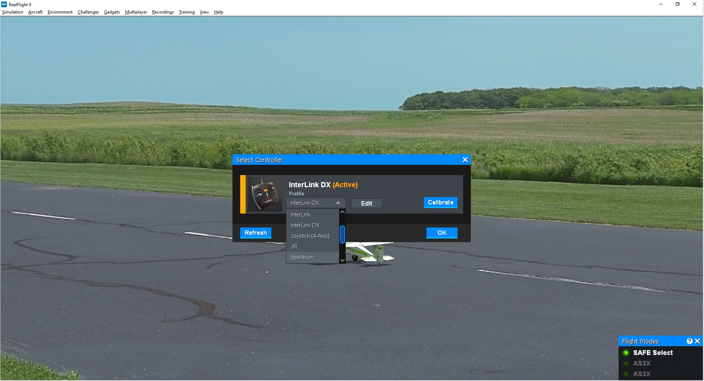
Task: Choose Joystick (4-Axis) profile option
Action: coord(310,236)
